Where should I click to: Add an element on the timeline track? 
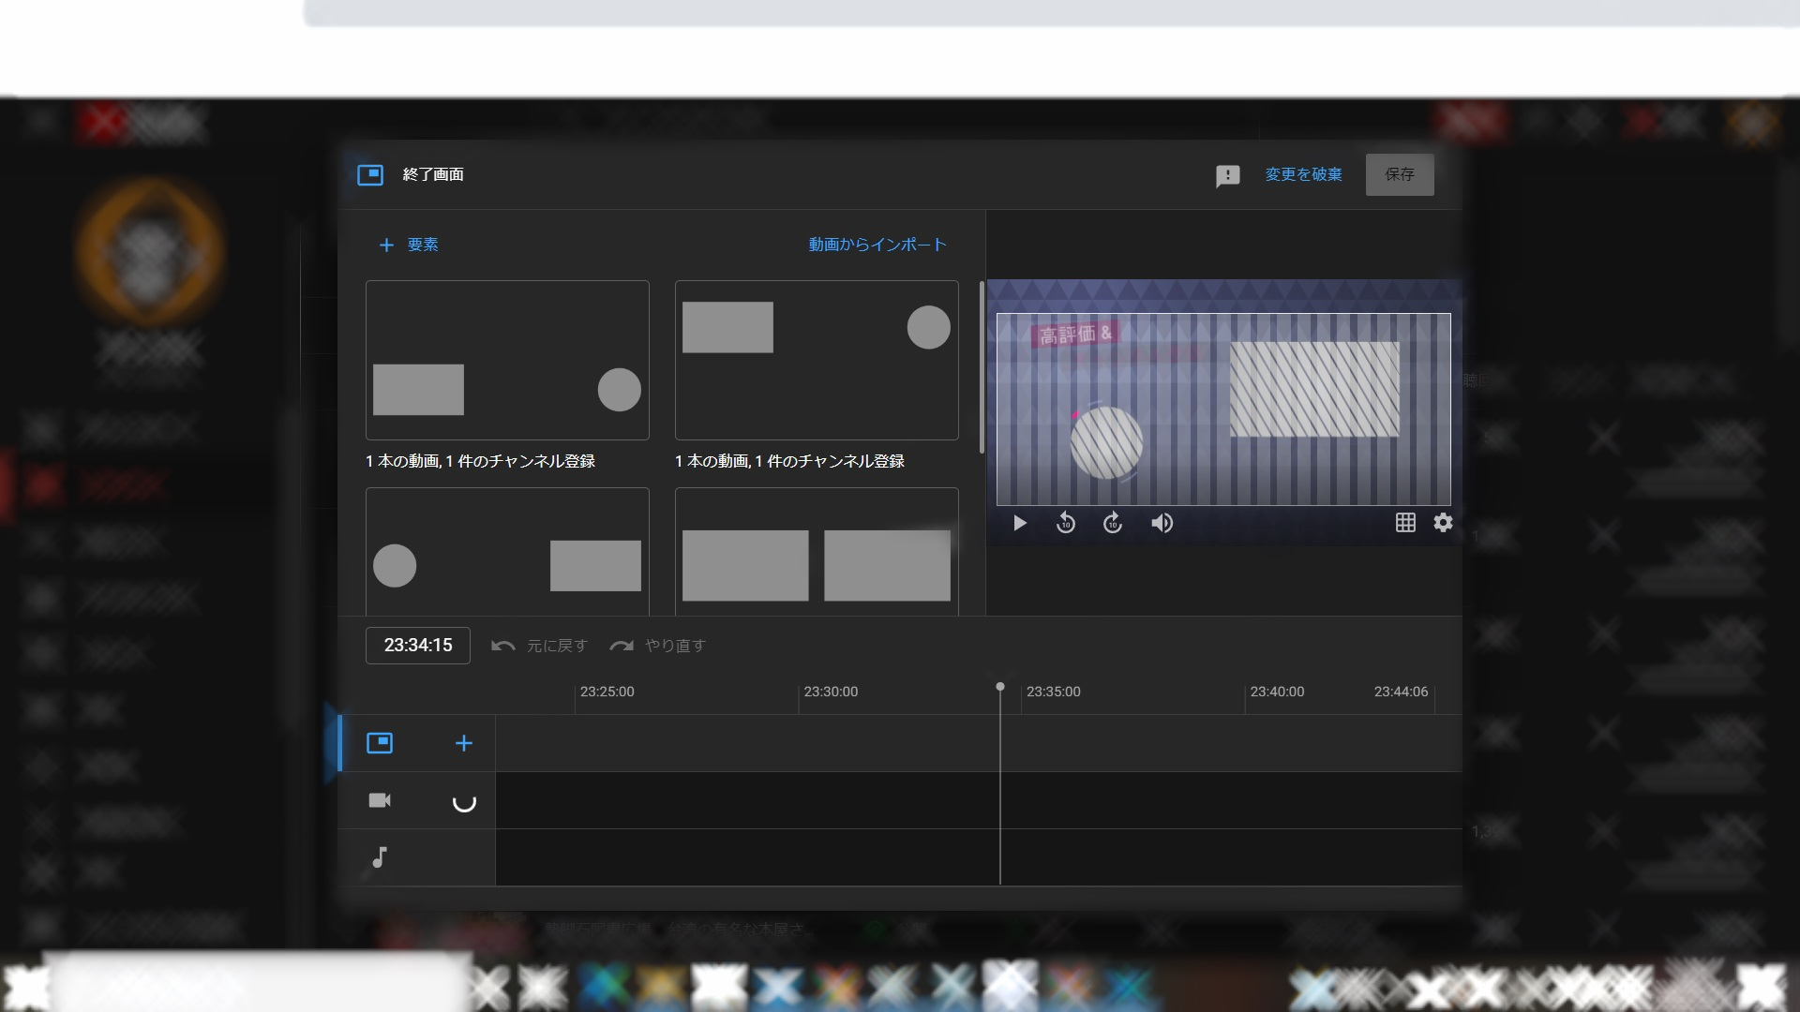464,742
